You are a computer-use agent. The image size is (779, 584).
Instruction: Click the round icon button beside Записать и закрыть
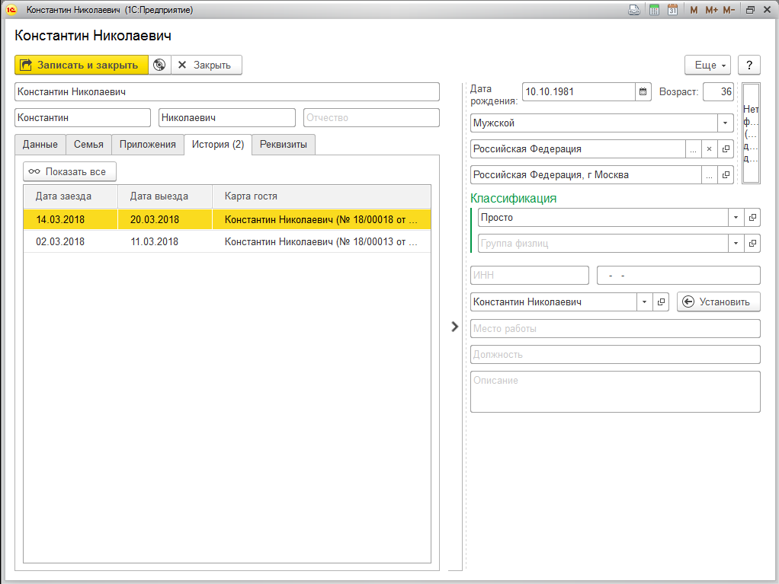pos(159,65)
